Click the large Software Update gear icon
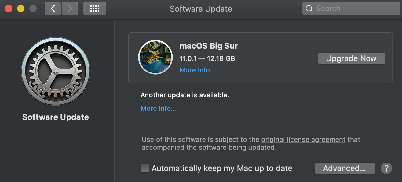The height and width of the screenshot is (182, 402). [56, 72]
